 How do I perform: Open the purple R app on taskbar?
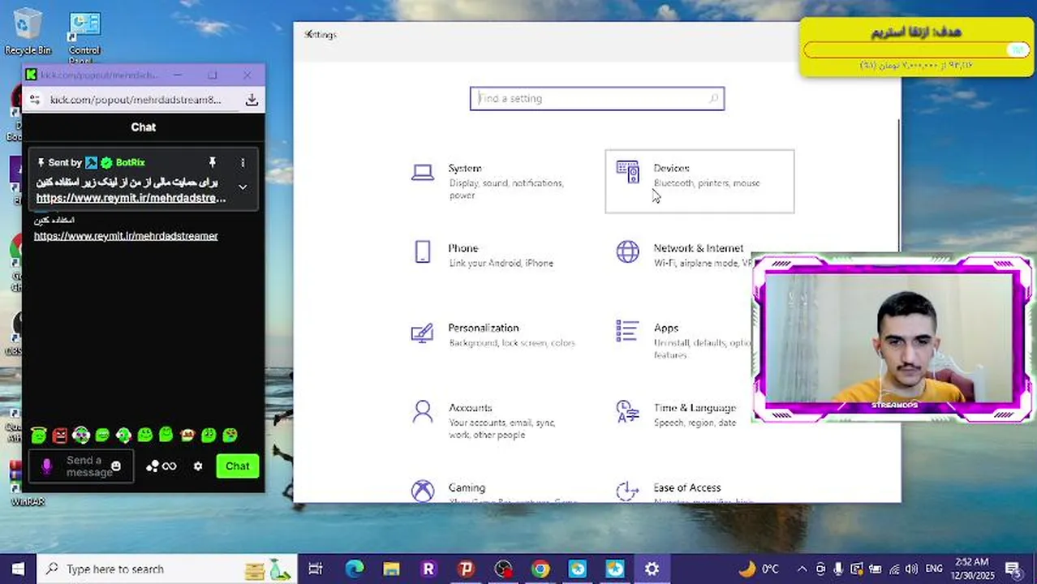coord(428,569)
